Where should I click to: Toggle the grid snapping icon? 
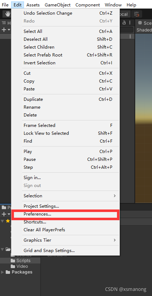click(x=137, y=14)
